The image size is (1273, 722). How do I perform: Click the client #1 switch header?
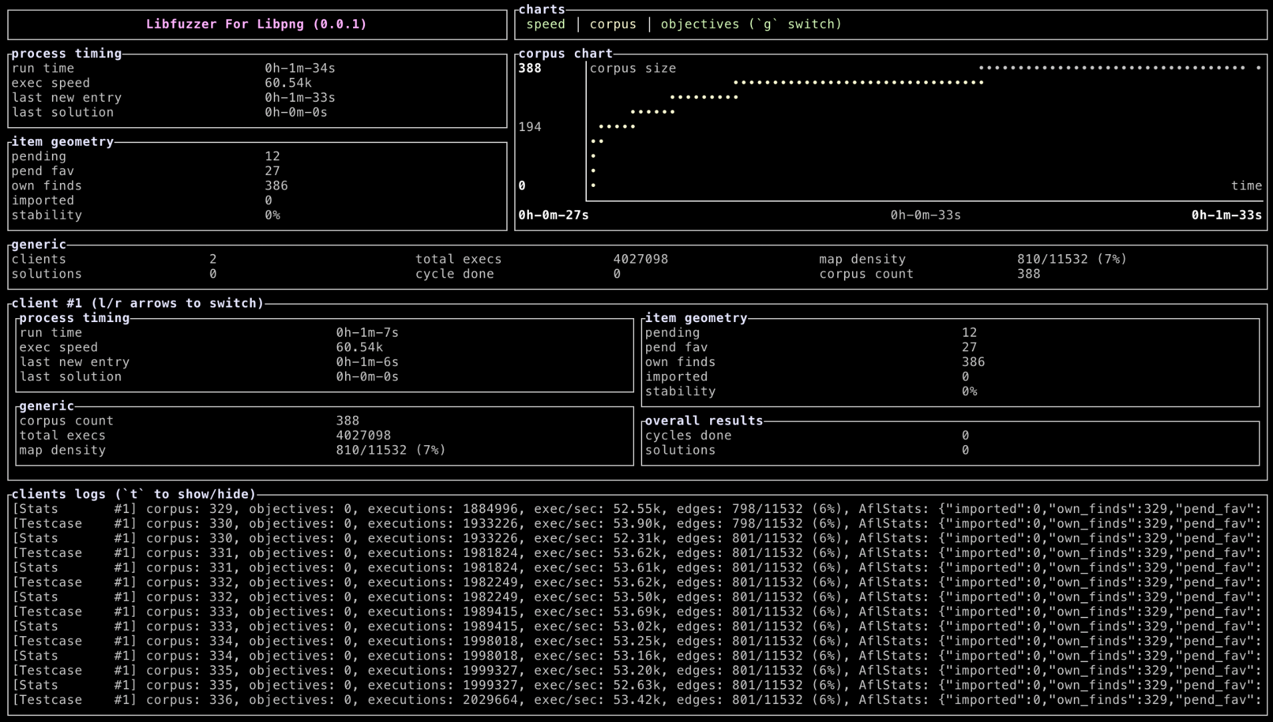click(x=138, y=303)
